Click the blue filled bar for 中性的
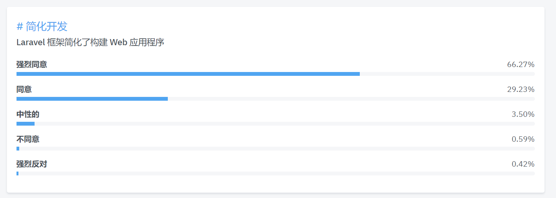This screenshot has width=556, height=198. [x=25, y=124]
